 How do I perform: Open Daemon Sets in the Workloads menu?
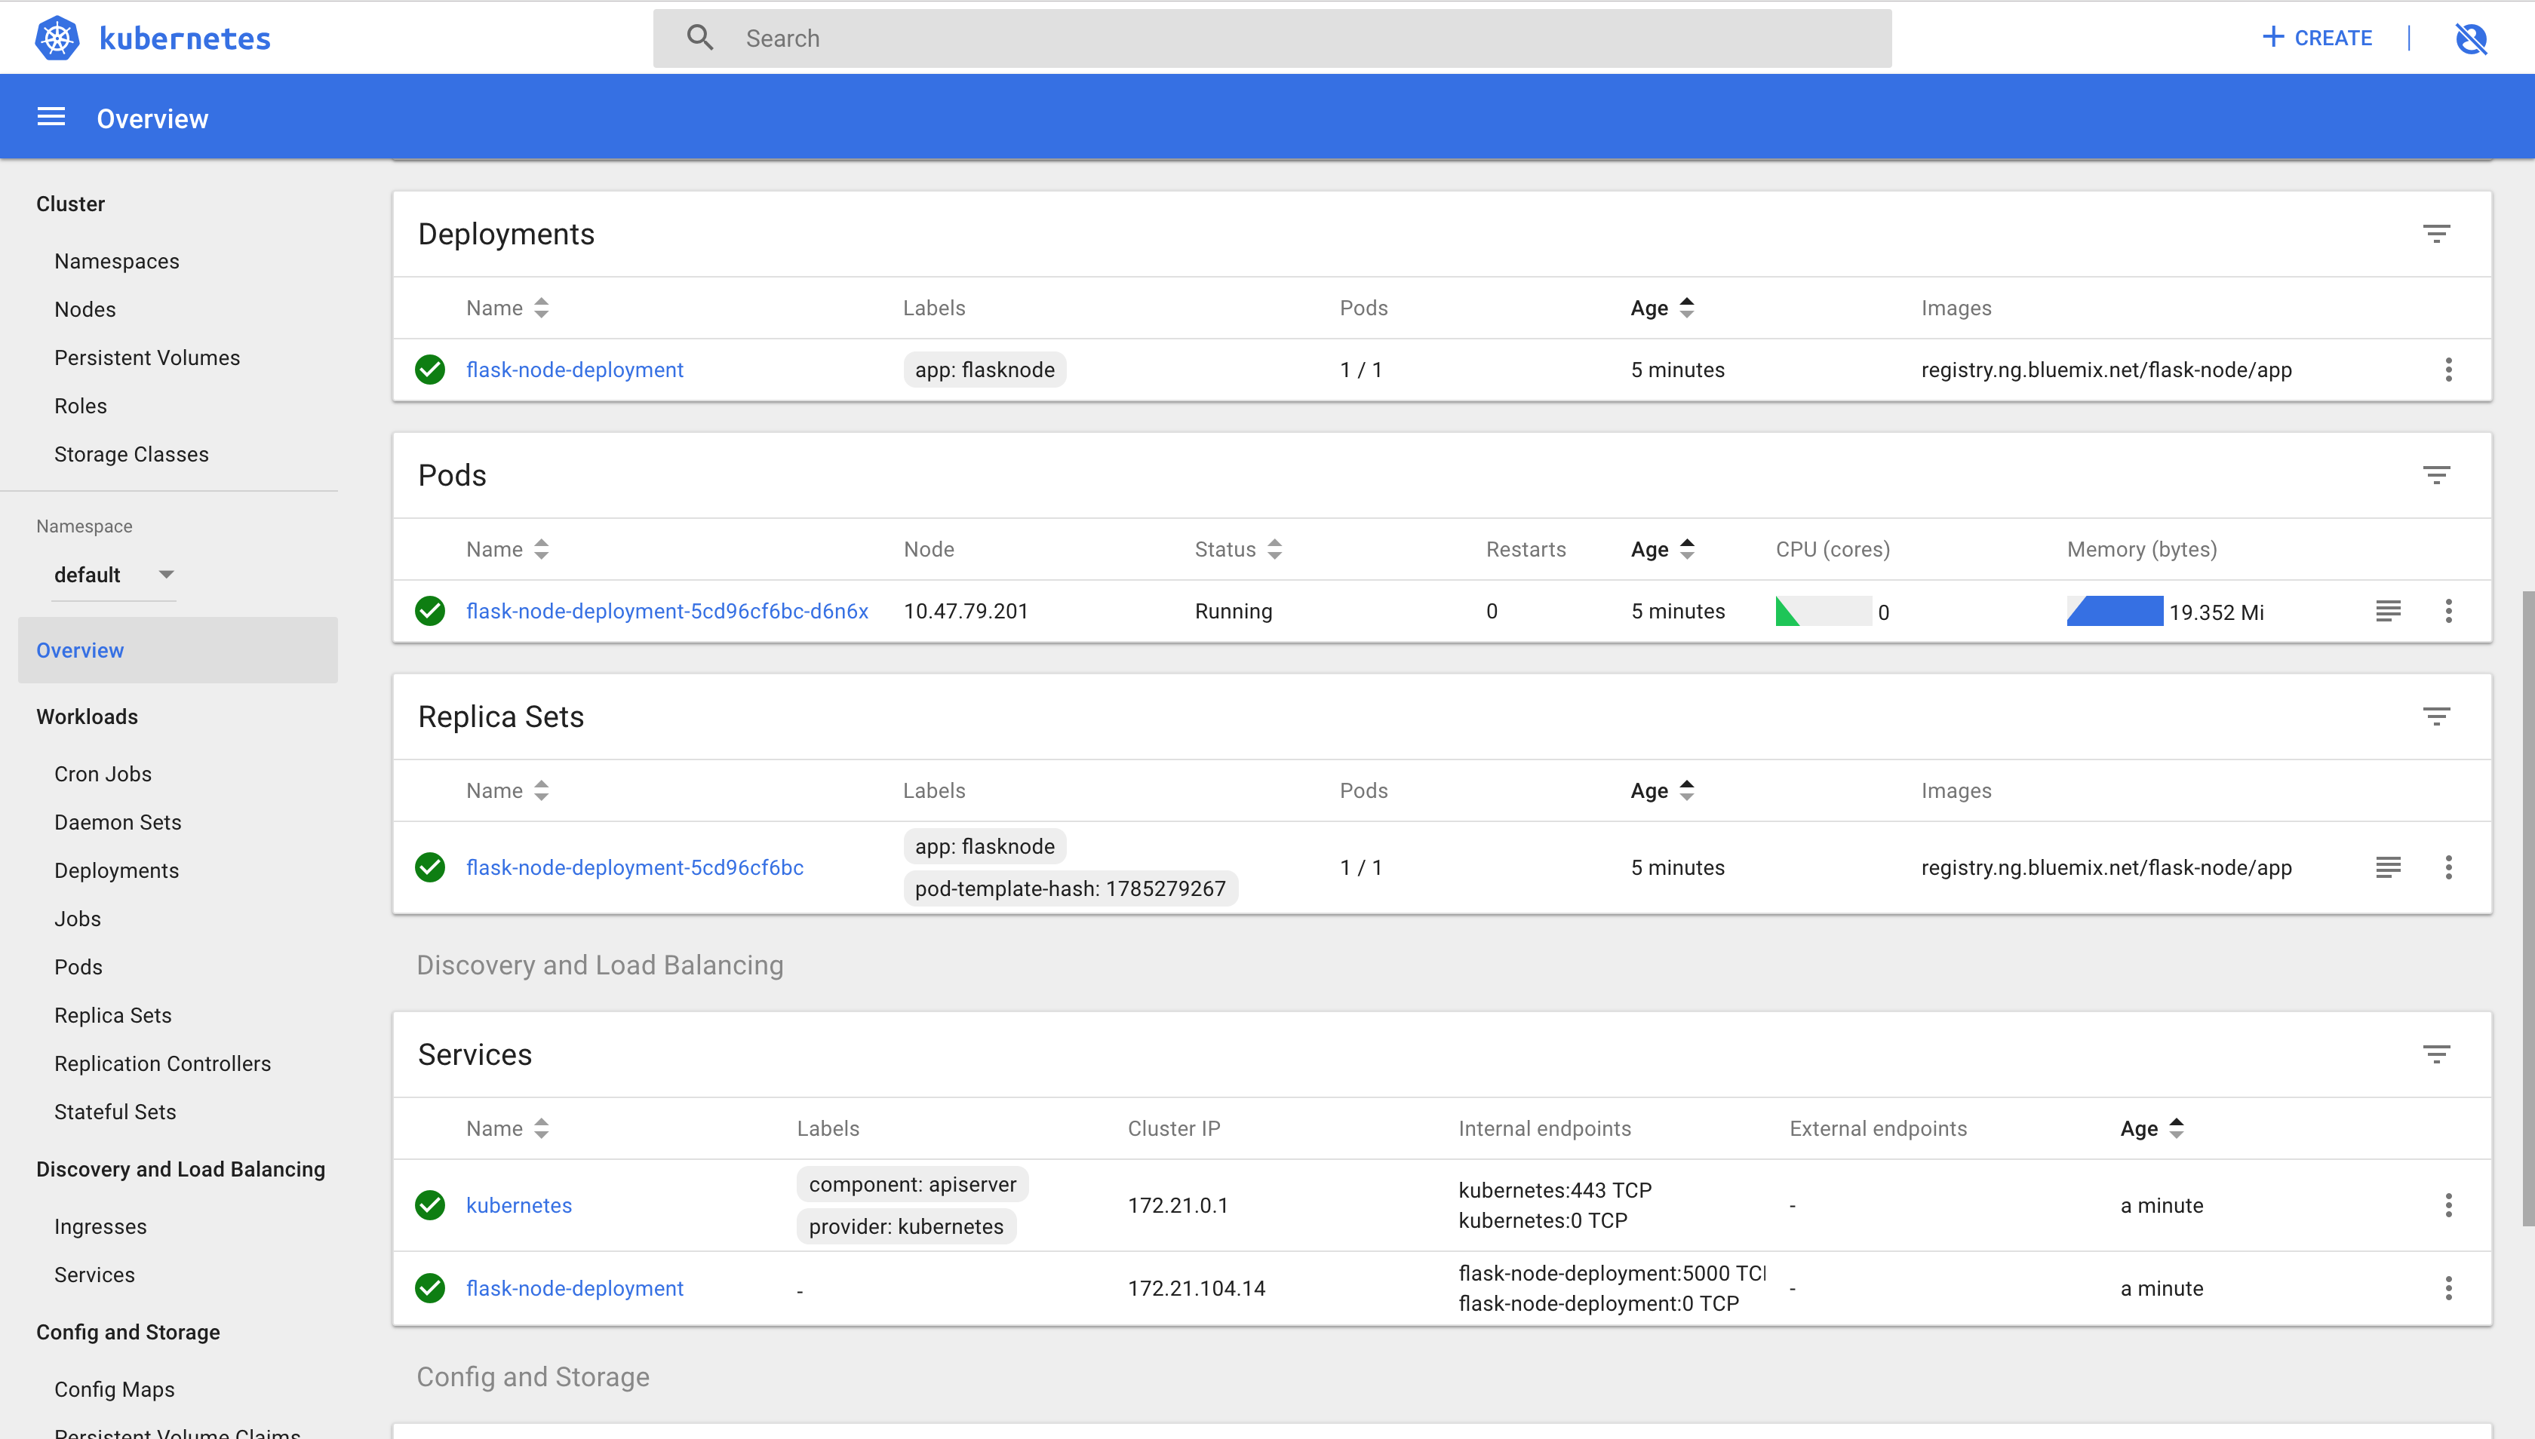coord(118,822)
